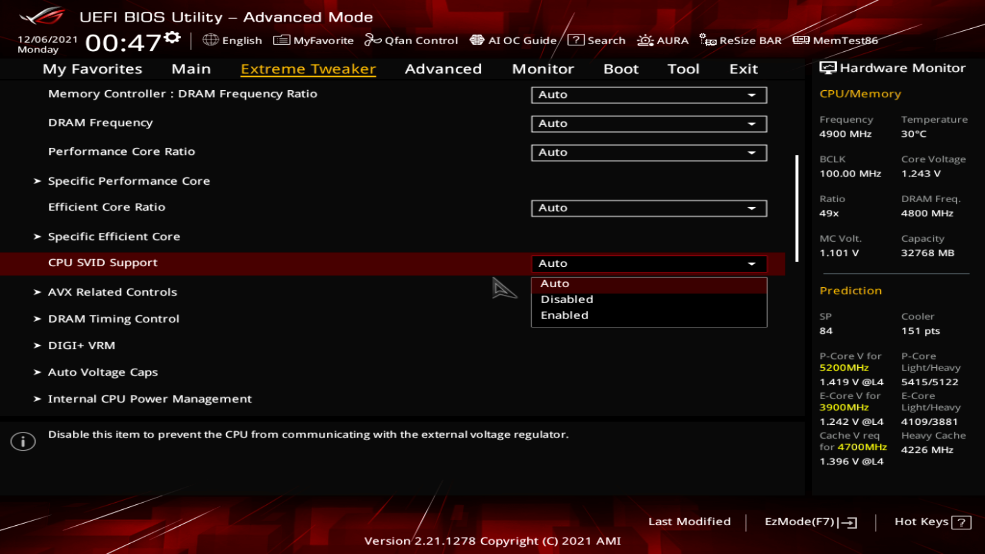
Task: Expand the DRAM Timing Control submenu
Action: (x=113, y=319)
